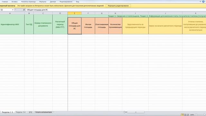Select the Задолженность за предыдущие периоды cell
206x116 pixels.
coord(135,26)
